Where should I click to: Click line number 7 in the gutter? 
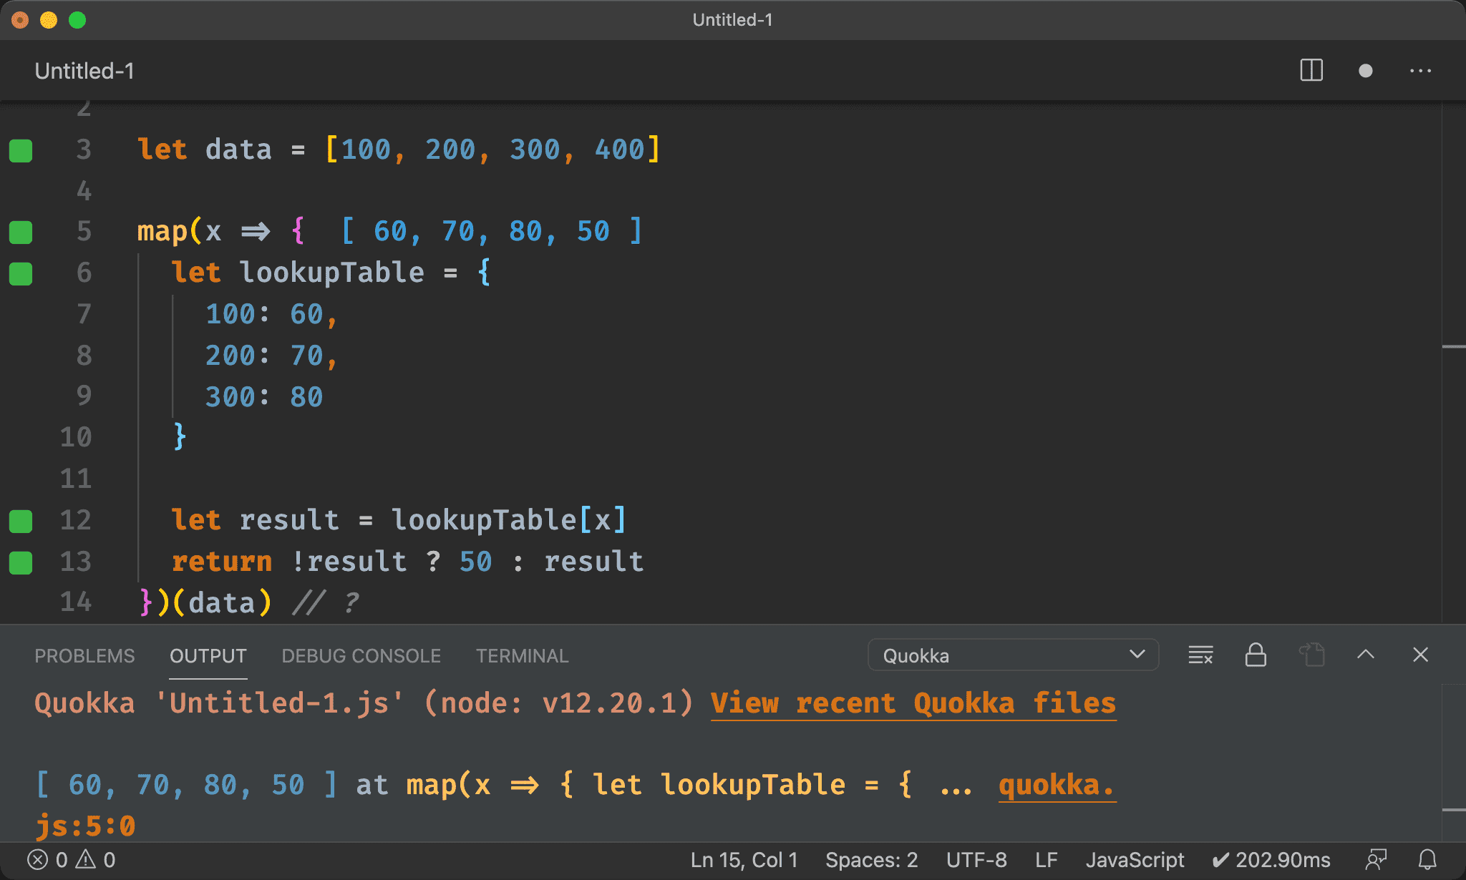84,314
